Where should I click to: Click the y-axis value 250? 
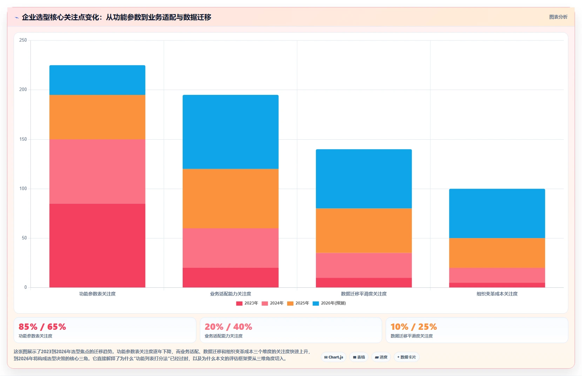coord(23,40)
